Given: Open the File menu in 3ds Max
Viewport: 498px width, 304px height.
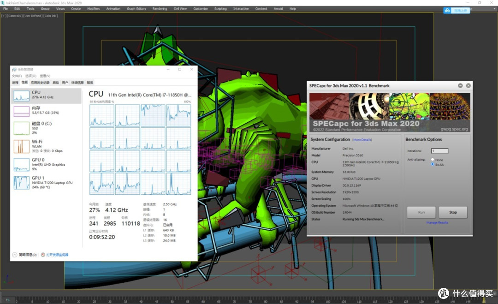Looking at the screenshot, I should pyautogui.click(x=6, y=9).
